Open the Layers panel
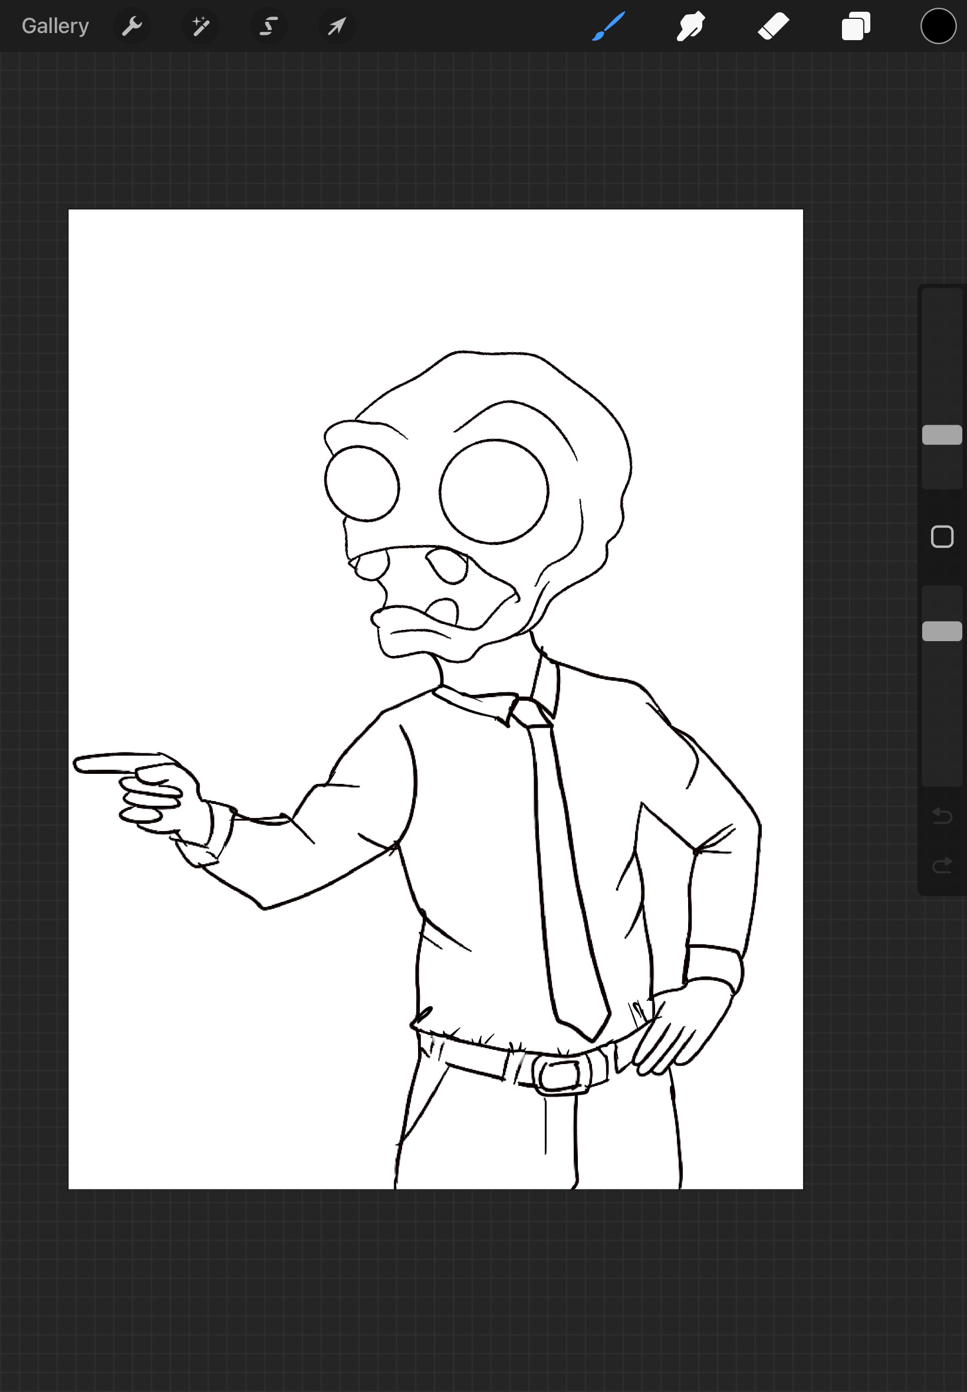 (x=856, y=26)
